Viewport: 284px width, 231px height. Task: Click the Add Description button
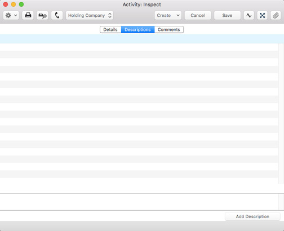[x=252, y=216]
